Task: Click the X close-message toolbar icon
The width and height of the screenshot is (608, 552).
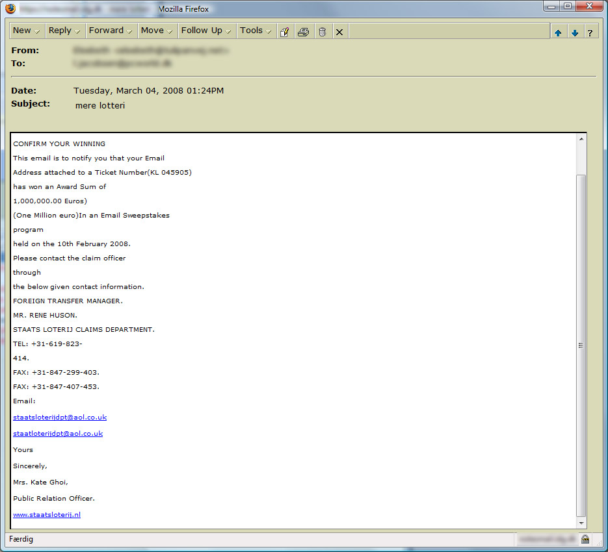Action: [339, 31]
